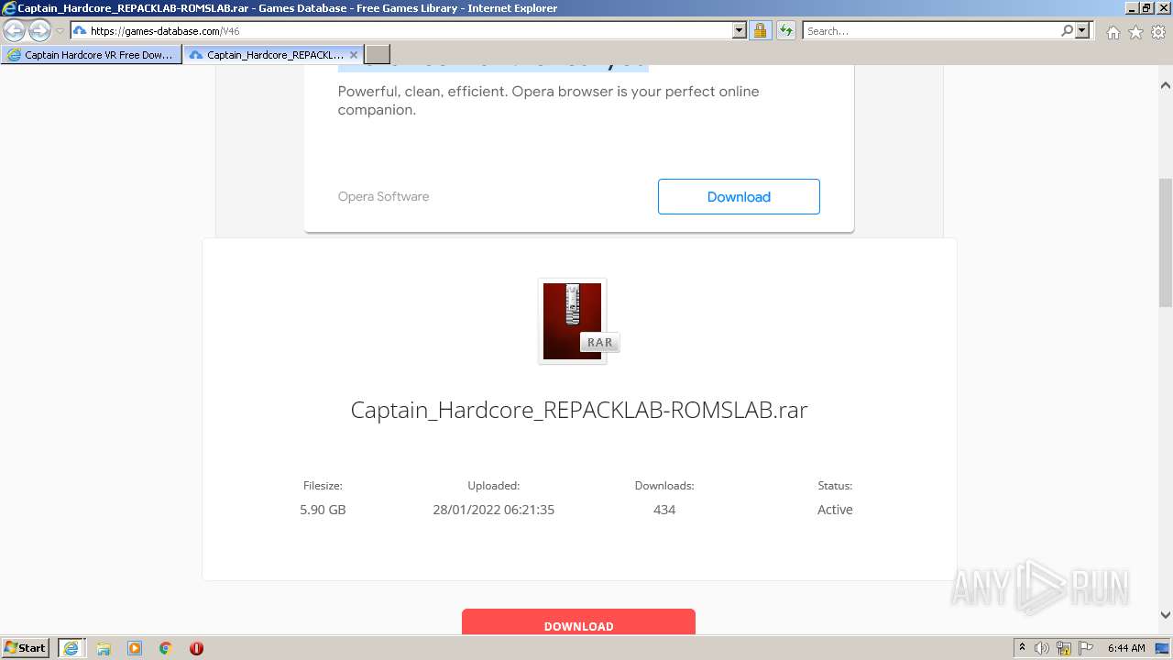Click the 5.90 GB filesize value

(323, 510)
